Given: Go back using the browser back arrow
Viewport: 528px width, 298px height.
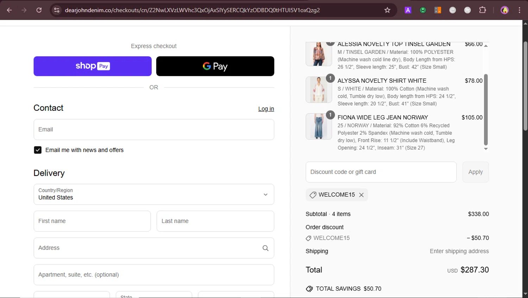Looking at the screenshot, I should (10, 10).
